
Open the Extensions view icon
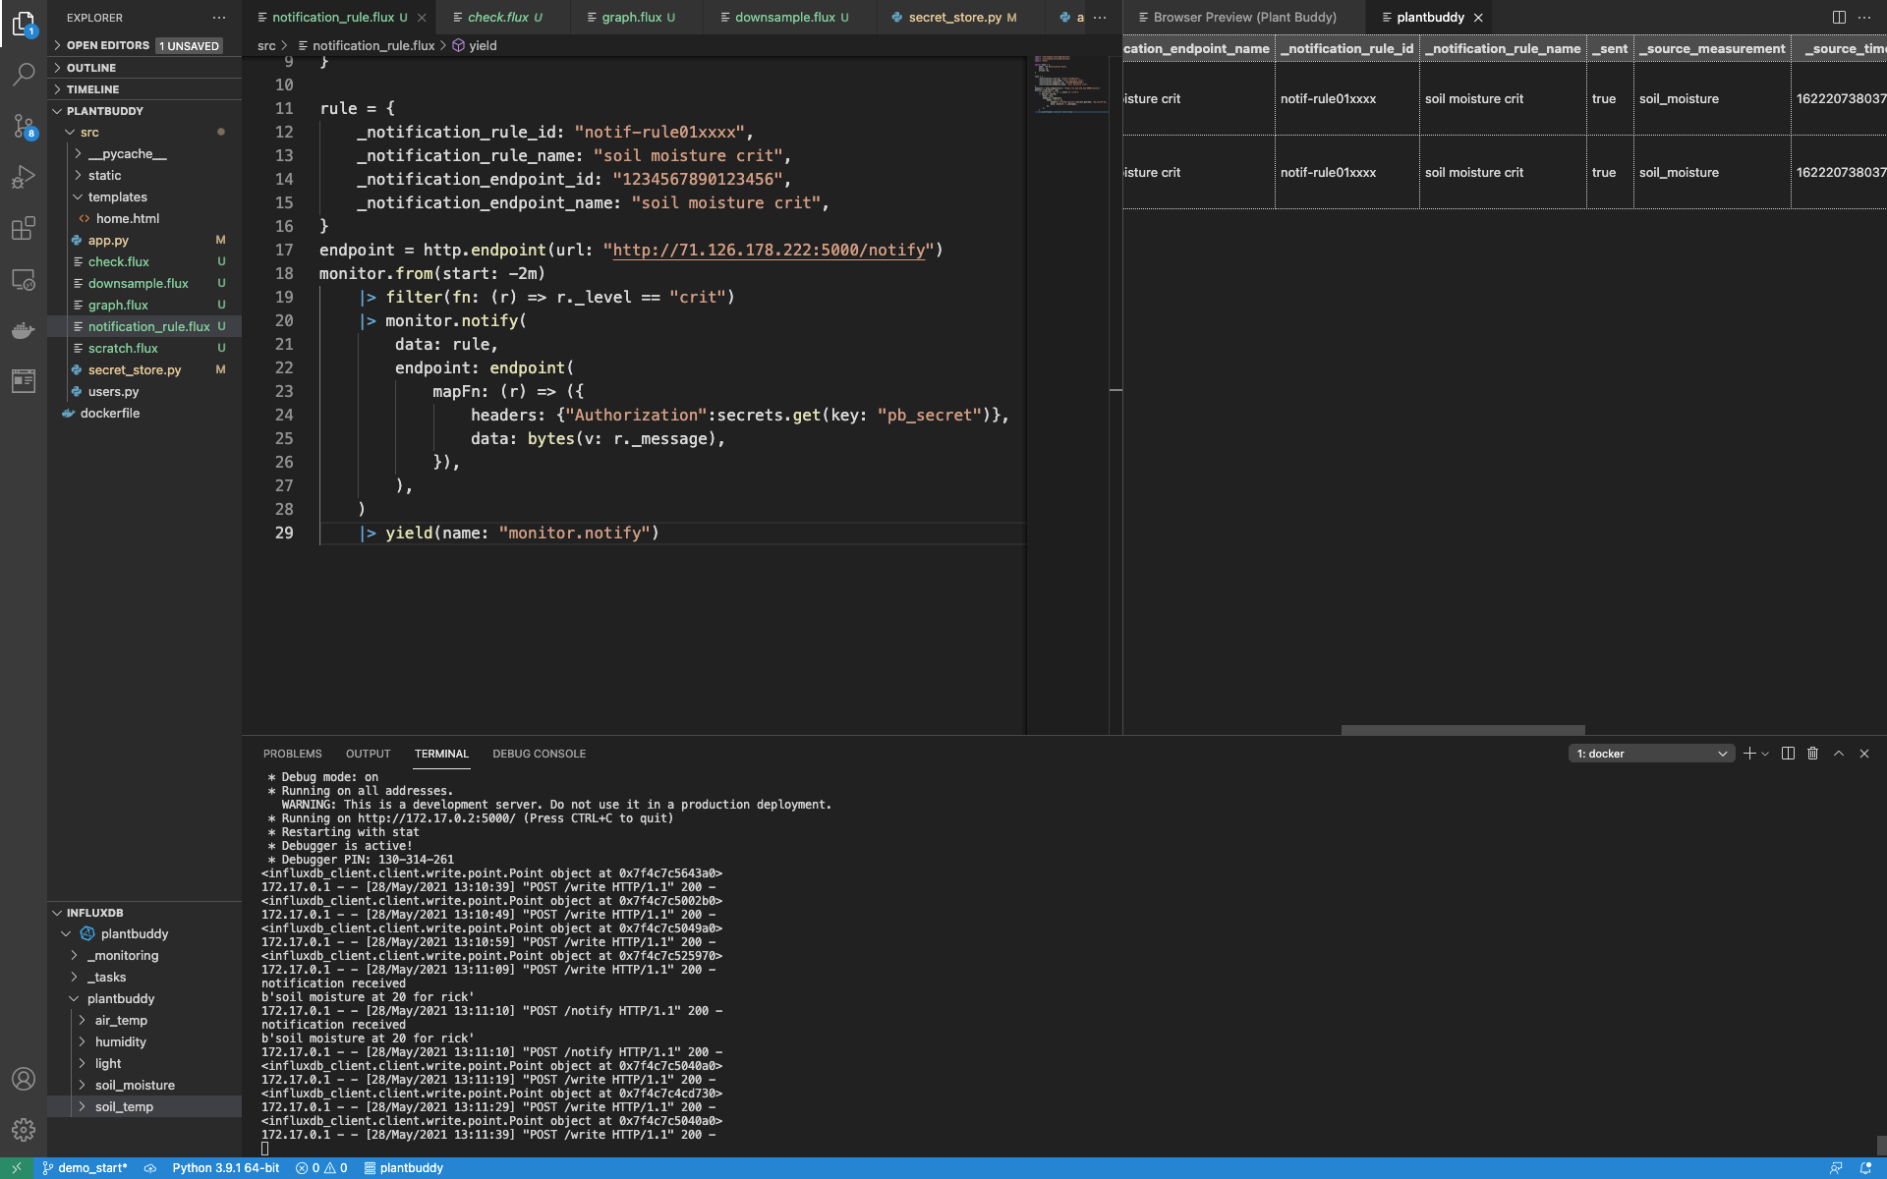click(24, 228)
